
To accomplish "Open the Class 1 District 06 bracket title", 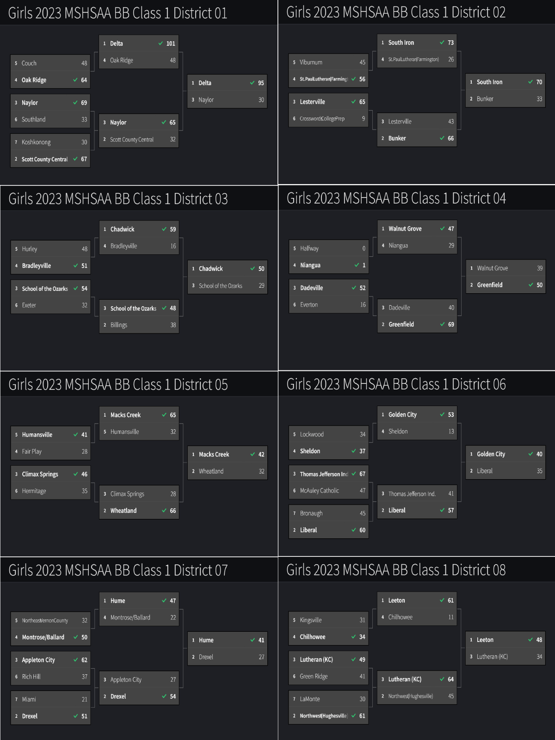I will pyautogui.click(x=396, y=384).
